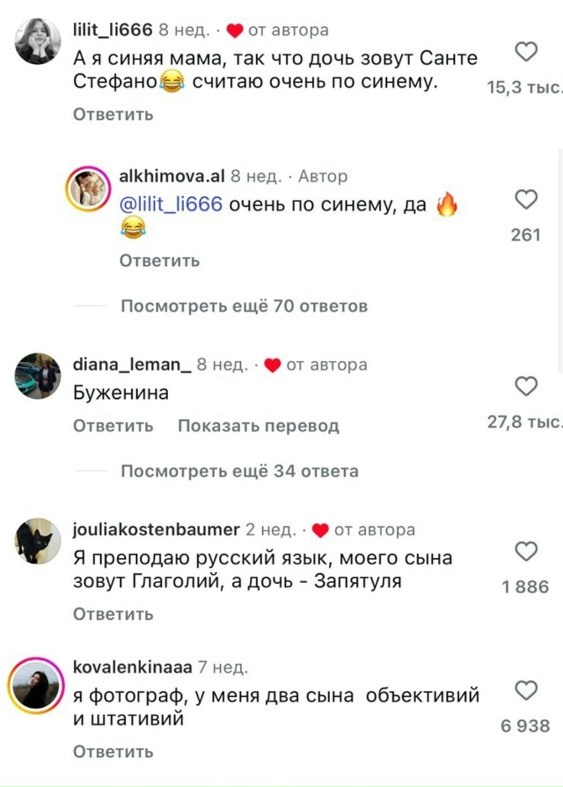The height and width of the screenshot is (787, 563).
Task: Reply to lilit_li666's comment
Action: point(113,114)
